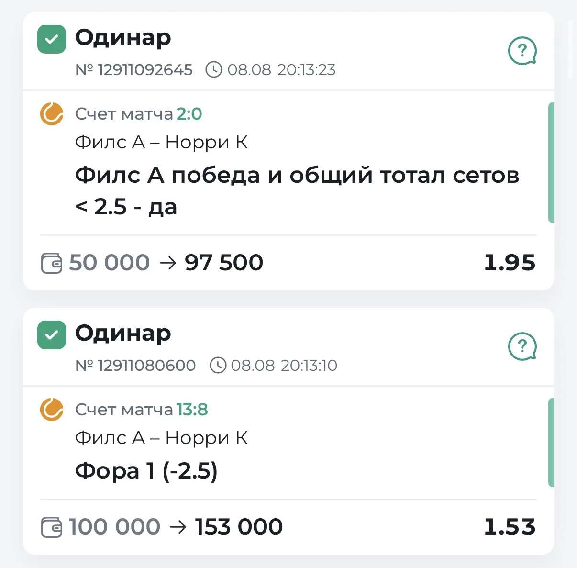Click Фора 1 (-2.5) bet selection
This screenshot has width=577, height=568.
click(x=146, y=471)
